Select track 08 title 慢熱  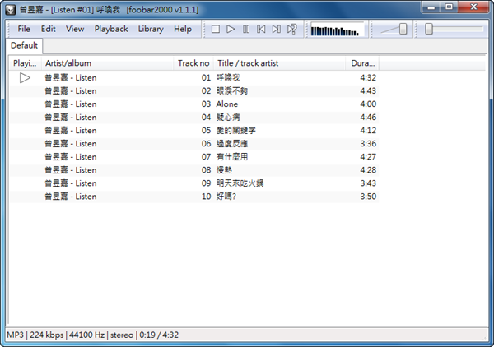point(224,170)
